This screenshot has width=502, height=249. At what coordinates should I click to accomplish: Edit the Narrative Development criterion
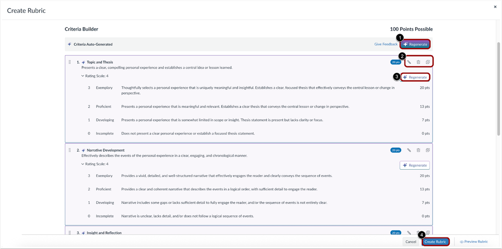coord(409,150)
